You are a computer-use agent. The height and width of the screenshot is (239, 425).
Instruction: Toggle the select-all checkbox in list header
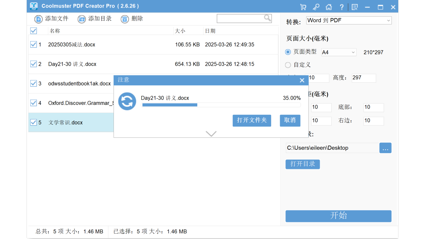click(x=33, y=31)
